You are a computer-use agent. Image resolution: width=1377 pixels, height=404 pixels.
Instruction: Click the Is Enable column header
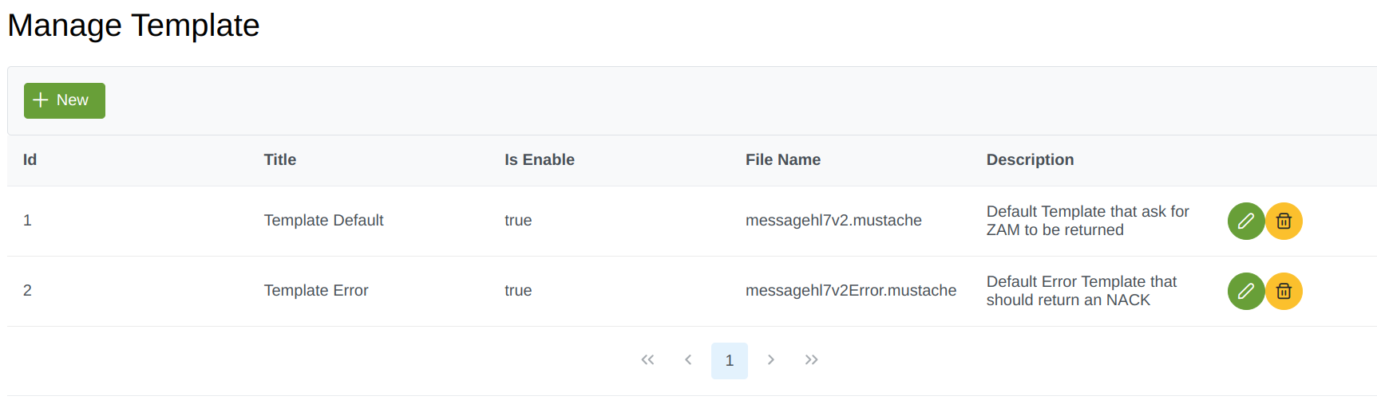(x=540, y=160)
